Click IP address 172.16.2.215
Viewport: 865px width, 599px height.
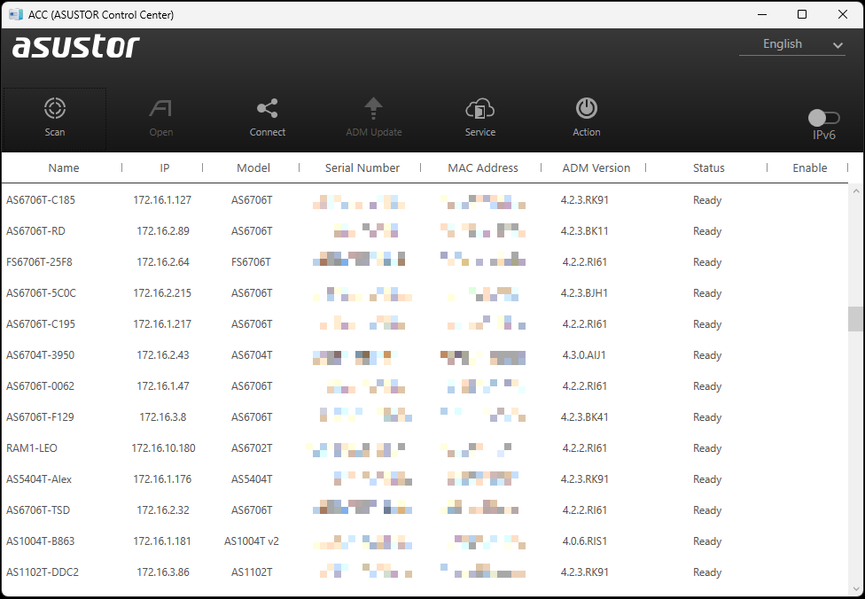[162, 293]
